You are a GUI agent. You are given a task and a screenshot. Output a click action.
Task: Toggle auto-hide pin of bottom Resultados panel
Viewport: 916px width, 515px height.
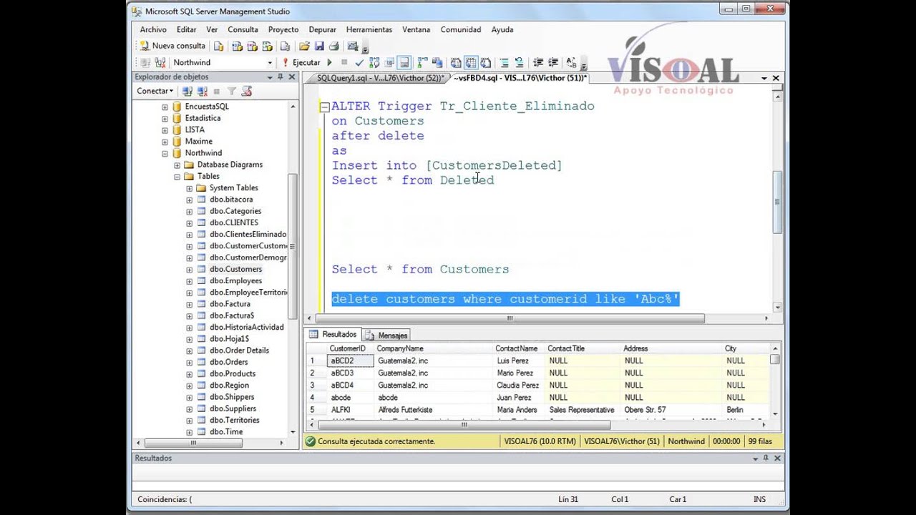click(766, 458)
